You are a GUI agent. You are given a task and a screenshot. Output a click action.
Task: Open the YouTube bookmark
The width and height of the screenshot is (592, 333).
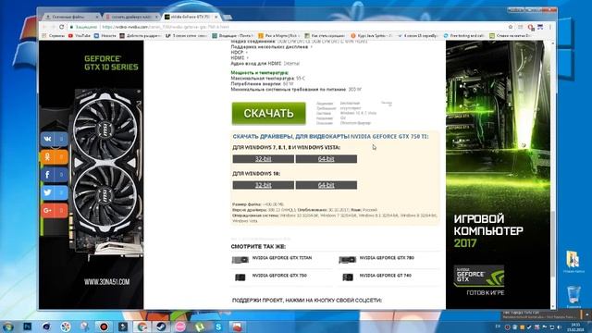coord(80,35)
